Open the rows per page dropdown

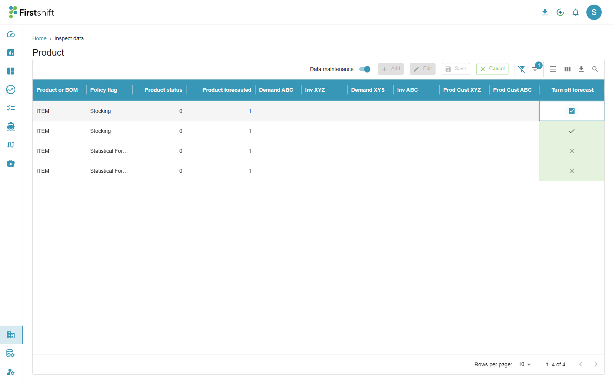(525, 364)
